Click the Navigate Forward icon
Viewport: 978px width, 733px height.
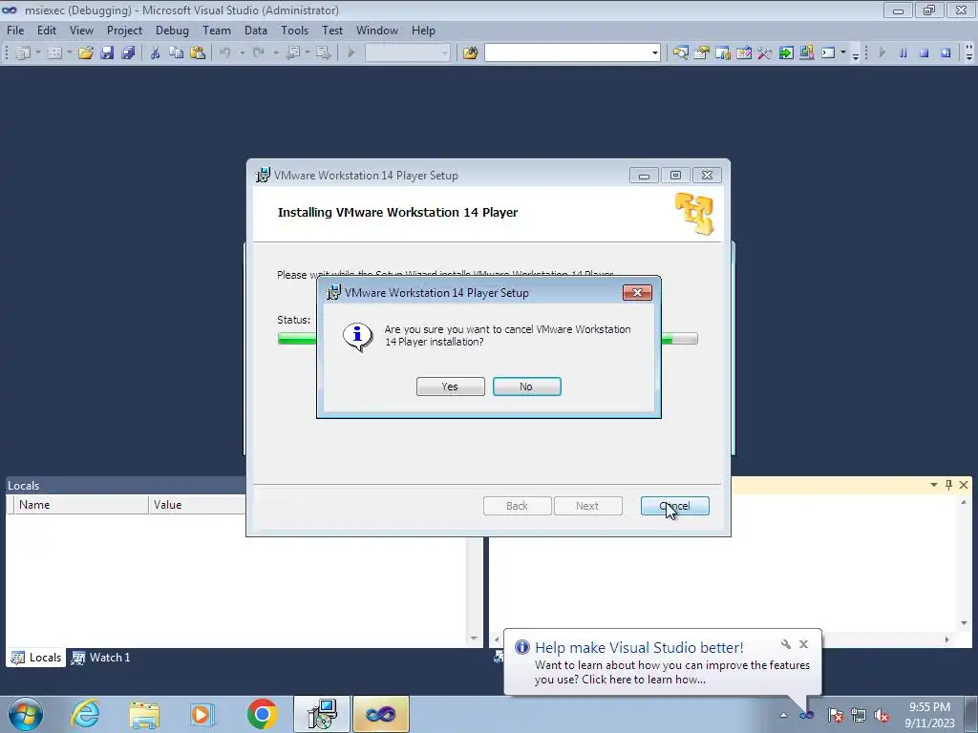(x=323, y=53)
